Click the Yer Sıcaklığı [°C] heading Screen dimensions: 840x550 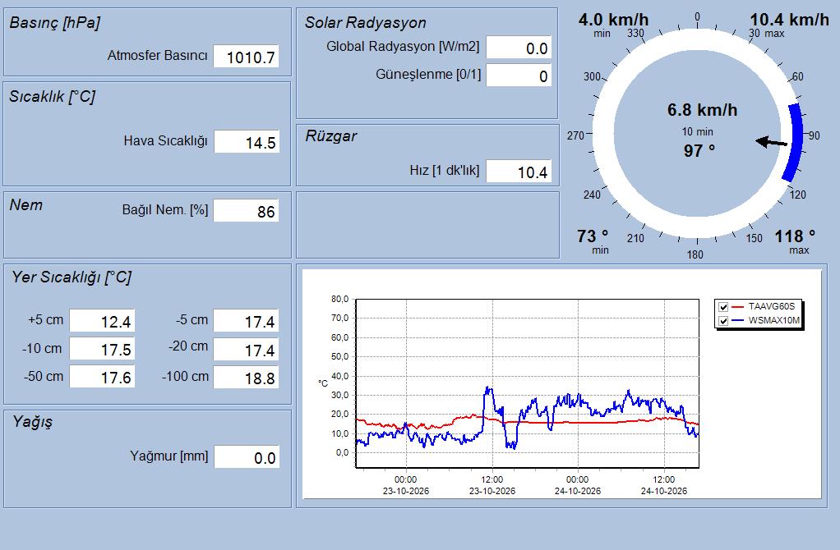(72, 277)
